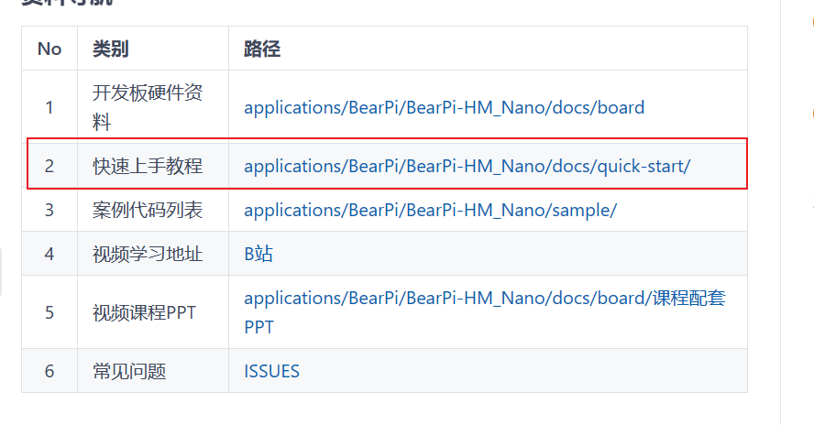The height and width of the screenshot is (425, 814).
Task: Click row number 3 cell
Action: [x=49, y=210]
